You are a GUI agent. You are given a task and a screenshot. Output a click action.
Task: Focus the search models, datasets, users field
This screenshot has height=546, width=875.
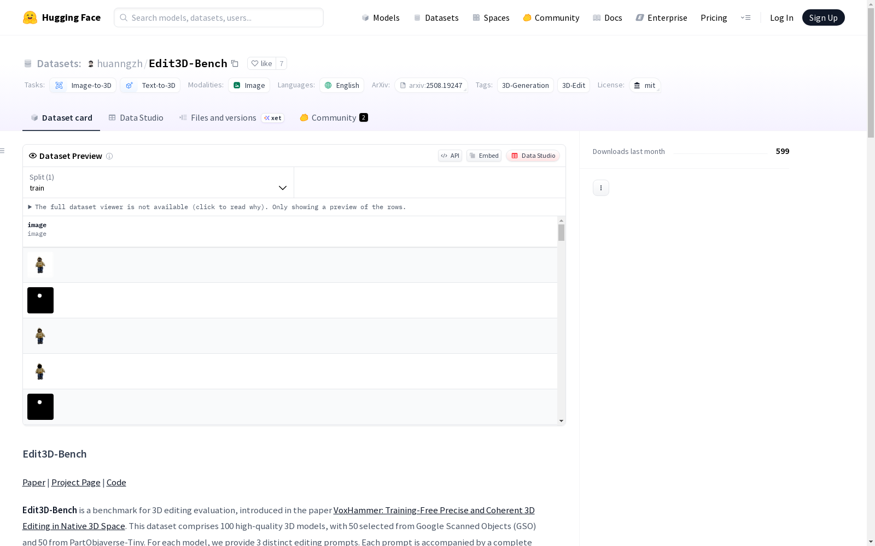[x=219, y=17]
